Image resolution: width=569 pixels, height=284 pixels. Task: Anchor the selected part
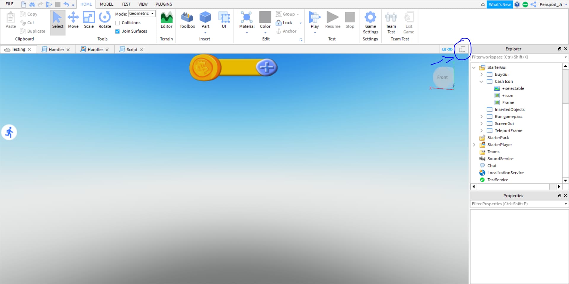tap(286, 31)
